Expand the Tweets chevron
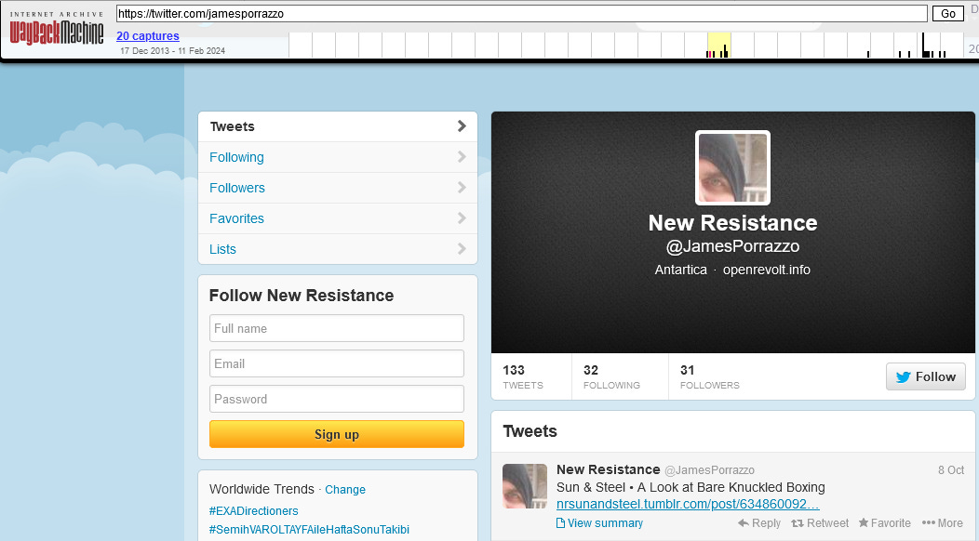This screenshot has height=541, width=979. [462, 126]
